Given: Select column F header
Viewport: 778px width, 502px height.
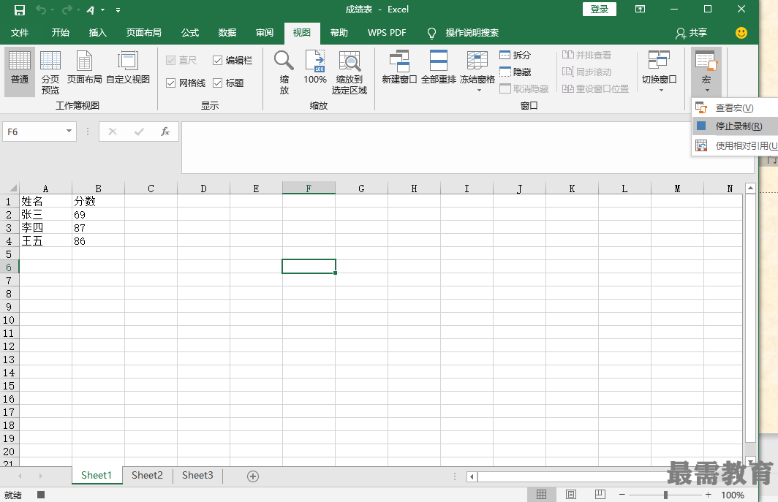Looking at the screenshot, I should click(x=309, y=189).
